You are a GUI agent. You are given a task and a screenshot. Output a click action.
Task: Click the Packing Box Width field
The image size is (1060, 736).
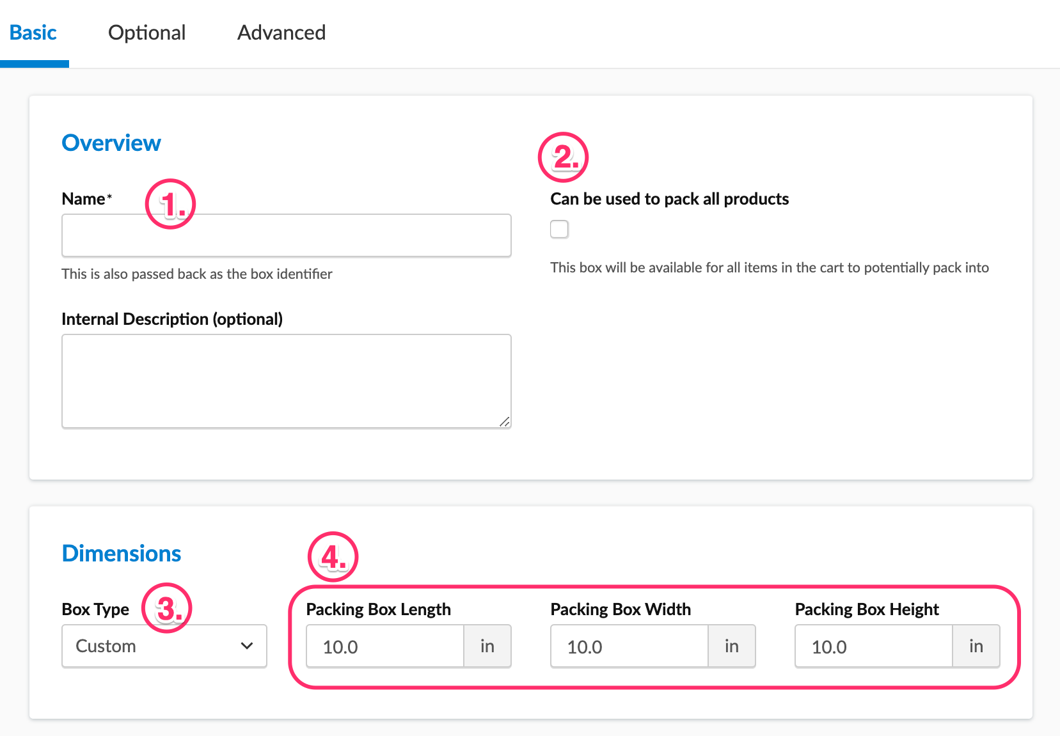coord(629,646)
